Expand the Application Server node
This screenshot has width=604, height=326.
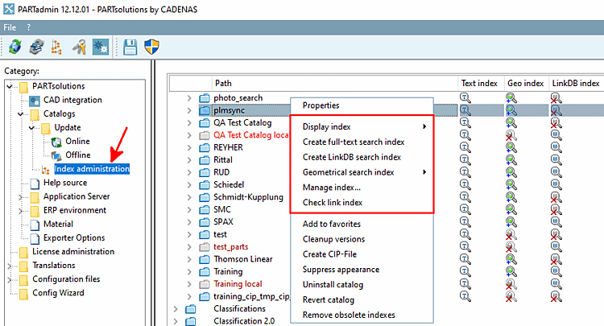pos(21,197)
